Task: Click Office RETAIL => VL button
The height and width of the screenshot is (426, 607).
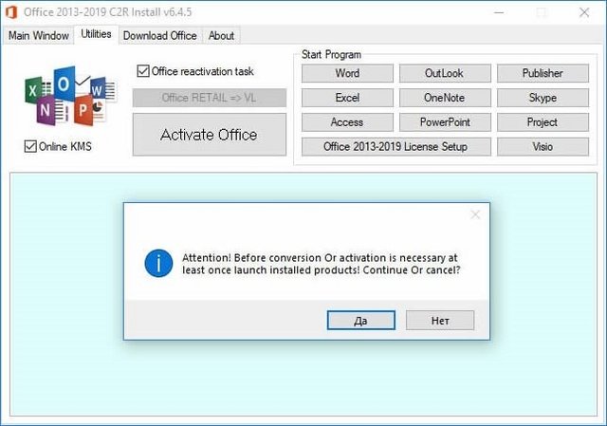Action: (x=209, y=98)
